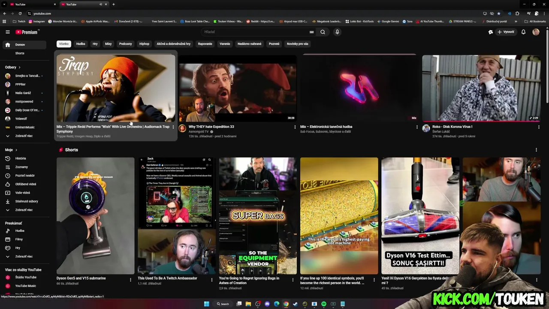Open Spotify from the taskbar
549x309 pixels.
(324, 304)
